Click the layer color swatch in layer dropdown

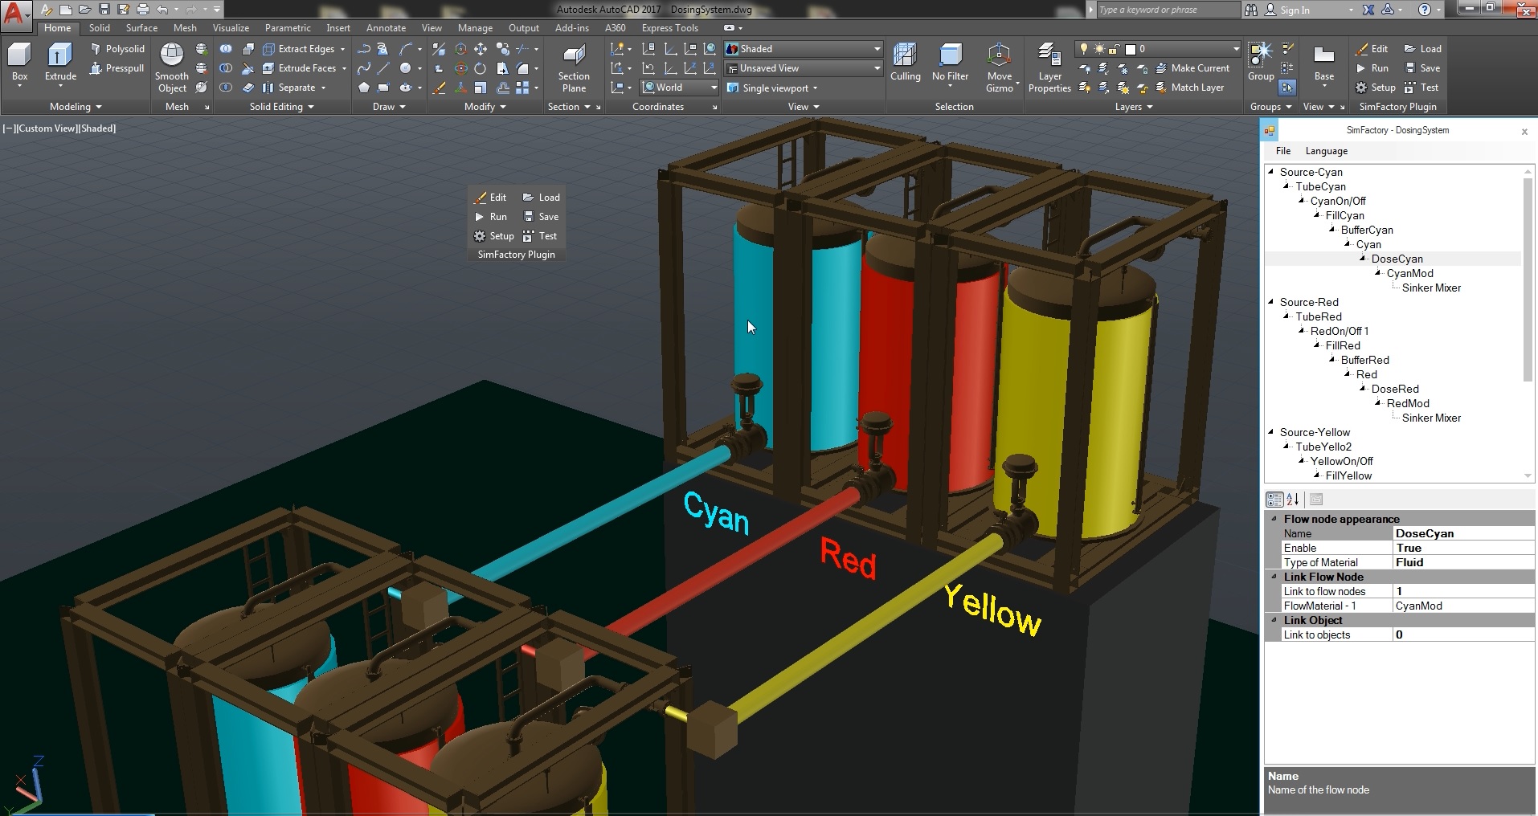pos(1130,49)
